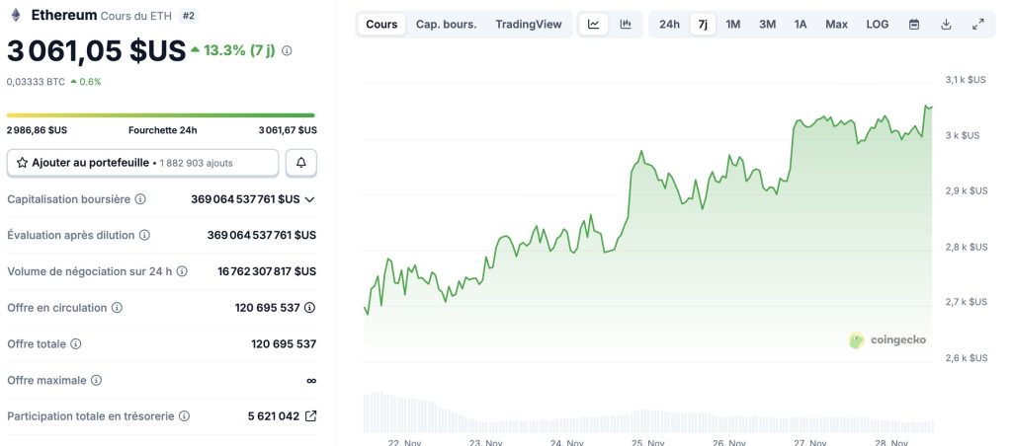Expand the Capitalisation boursière chevron
The height and width of the screenshot is (446, 1012).
pyautogui.click(x=310, y=199)
